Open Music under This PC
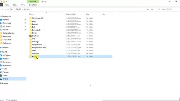Viewport: 180px width, 101px height. 5,69
